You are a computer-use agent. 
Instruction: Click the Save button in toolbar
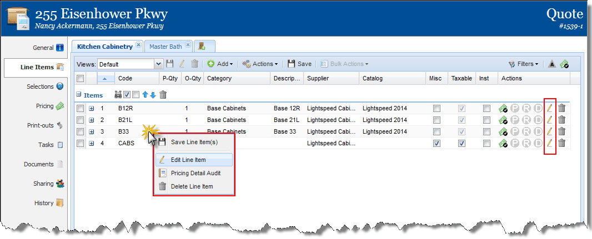point(300,64)
